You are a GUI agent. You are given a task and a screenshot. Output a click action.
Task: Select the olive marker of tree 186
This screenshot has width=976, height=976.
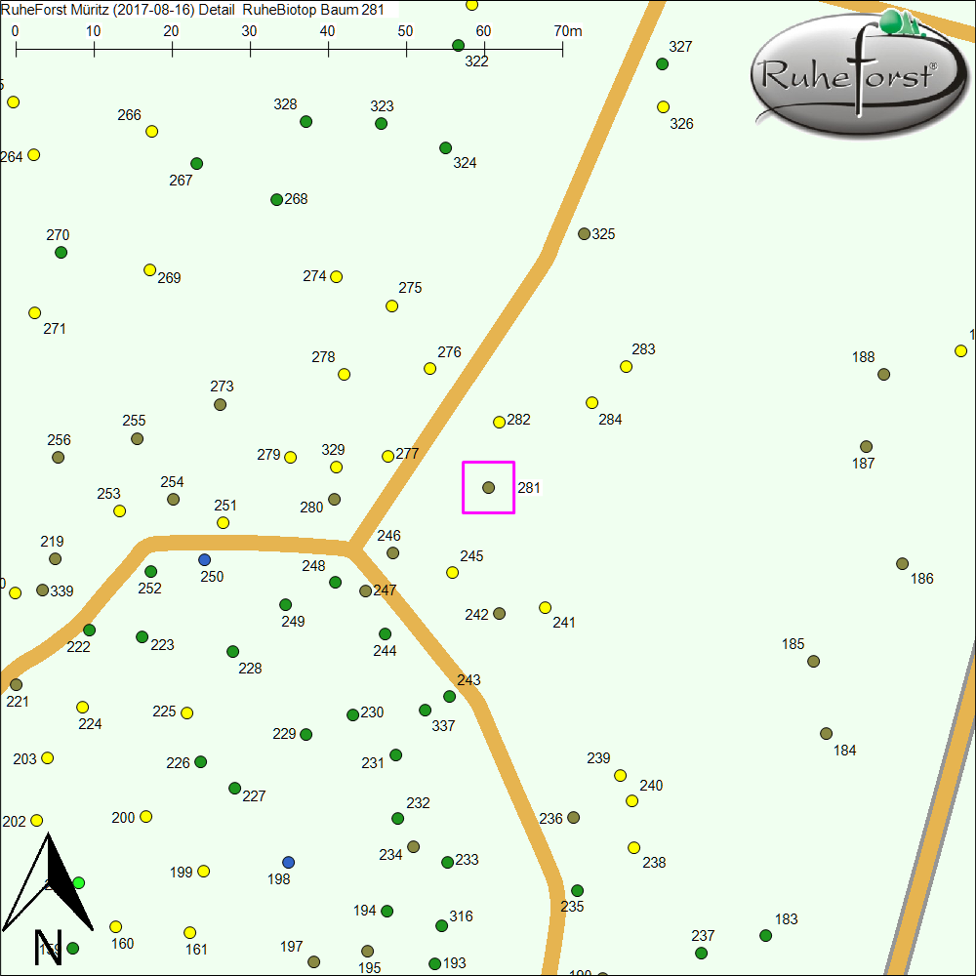tap(902, 563)
